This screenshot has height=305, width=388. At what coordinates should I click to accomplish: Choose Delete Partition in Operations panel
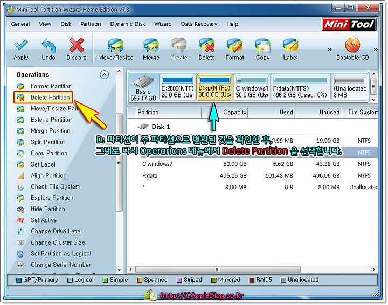(43, 97)
